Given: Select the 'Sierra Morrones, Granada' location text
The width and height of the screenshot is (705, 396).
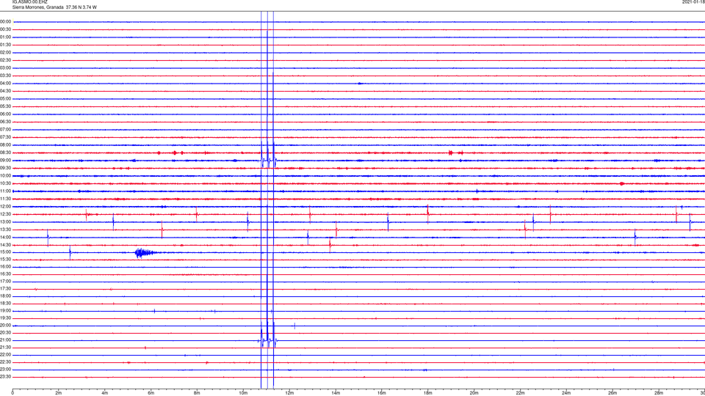Looking at the screenshot, I should (x=37, y=7).
